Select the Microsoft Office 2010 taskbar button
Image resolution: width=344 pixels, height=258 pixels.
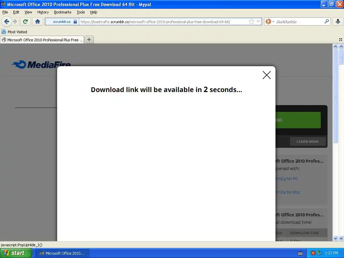click(62, 253)
